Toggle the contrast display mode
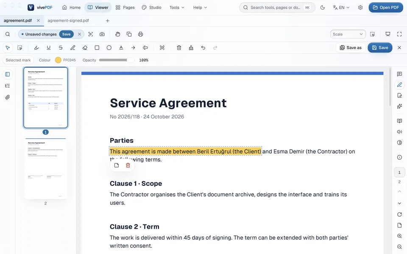Viewport: 407px width, 254px height. click(x=399, y=143)
